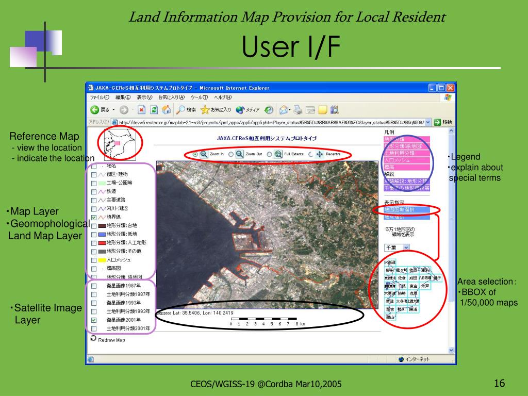This screenshot has width=528, height=396.
Task: Click the address bar URL field
Action: click(x=271, y=122)
